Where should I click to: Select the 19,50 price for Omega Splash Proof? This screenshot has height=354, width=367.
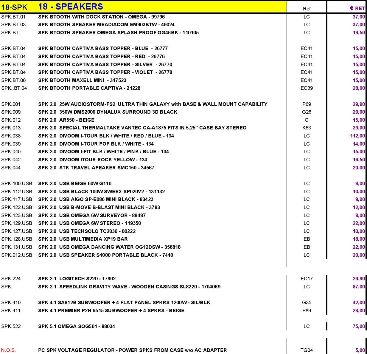(x=359, y=33)
